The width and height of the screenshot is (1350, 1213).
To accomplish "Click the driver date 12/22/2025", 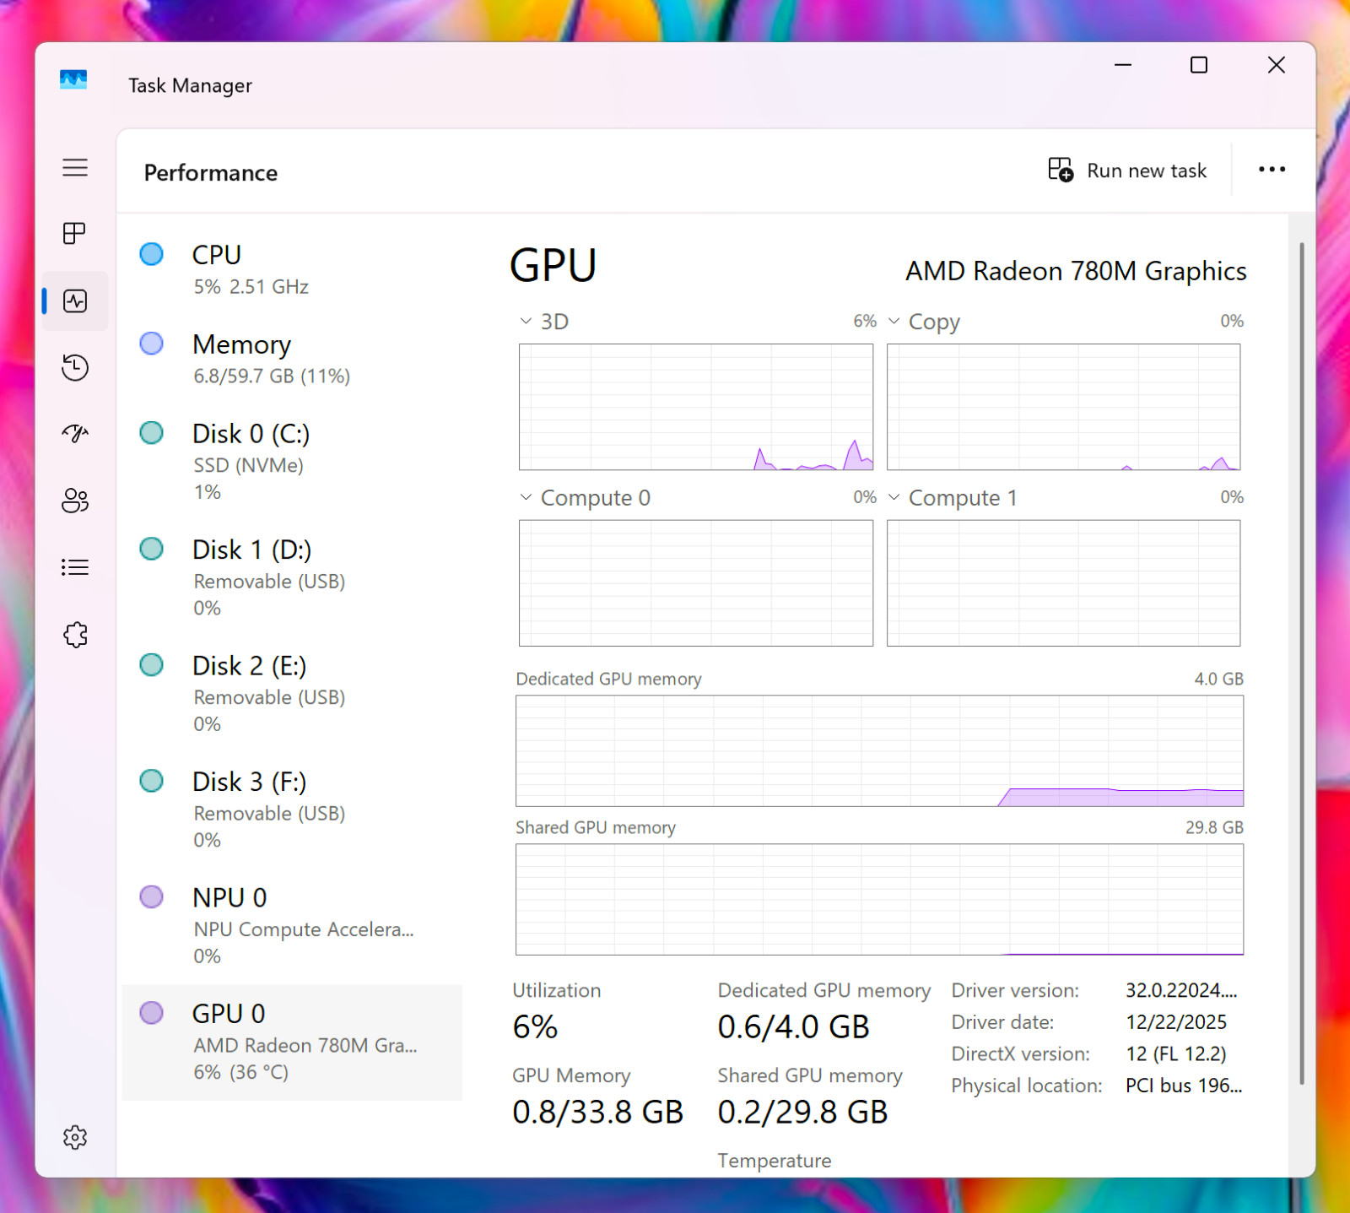I will point(1176,1022).
